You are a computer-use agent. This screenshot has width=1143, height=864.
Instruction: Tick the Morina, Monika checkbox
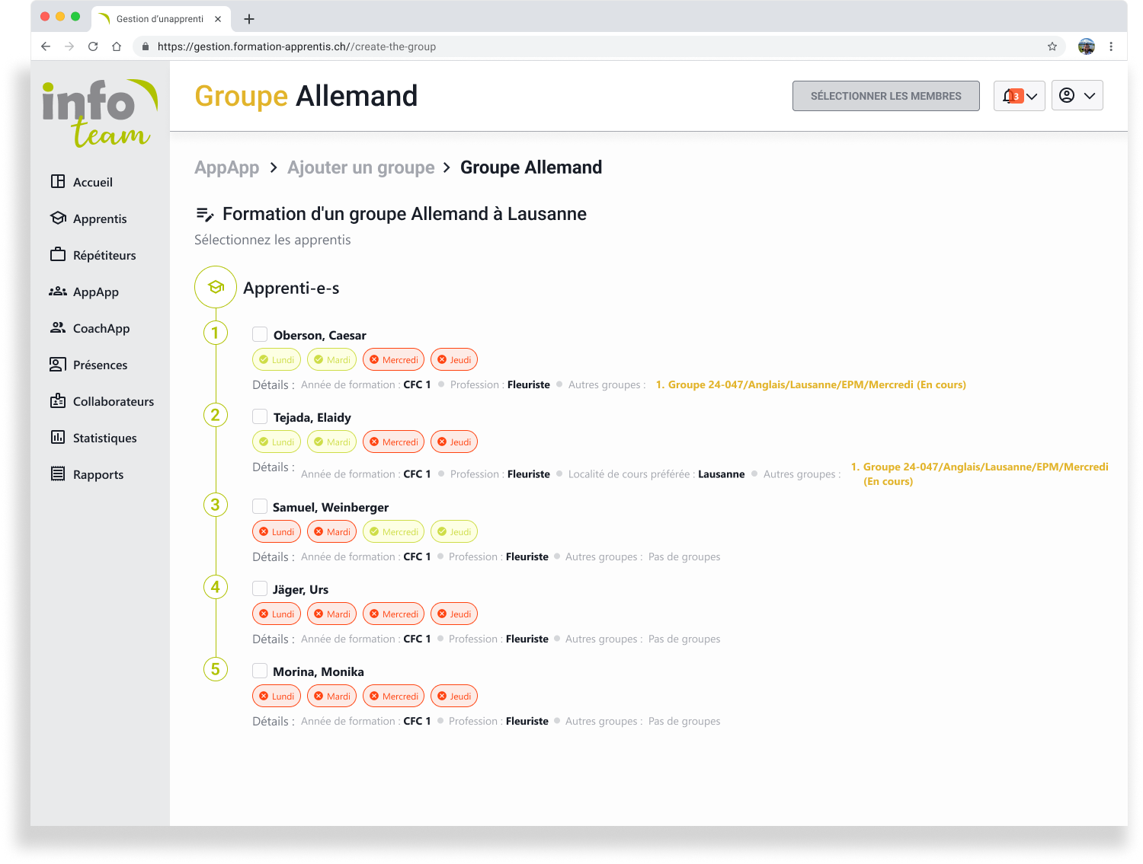point(260,671)
